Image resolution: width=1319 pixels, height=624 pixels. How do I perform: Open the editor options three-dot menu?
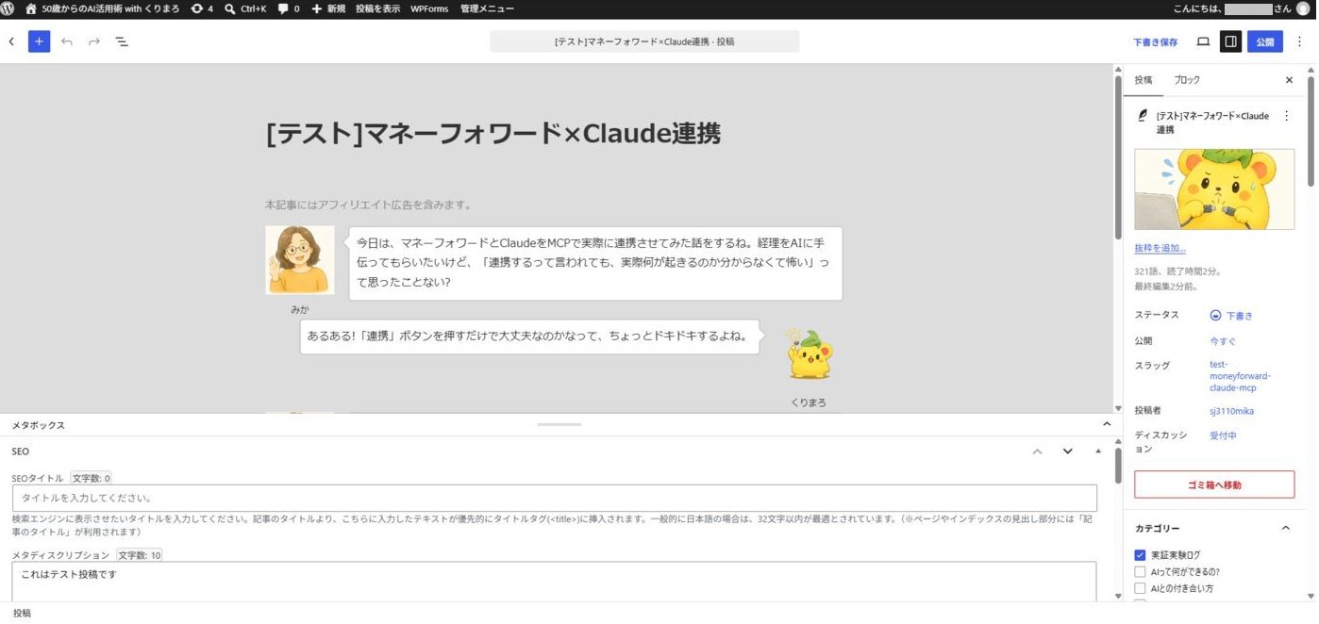[x=1300, y=41]
